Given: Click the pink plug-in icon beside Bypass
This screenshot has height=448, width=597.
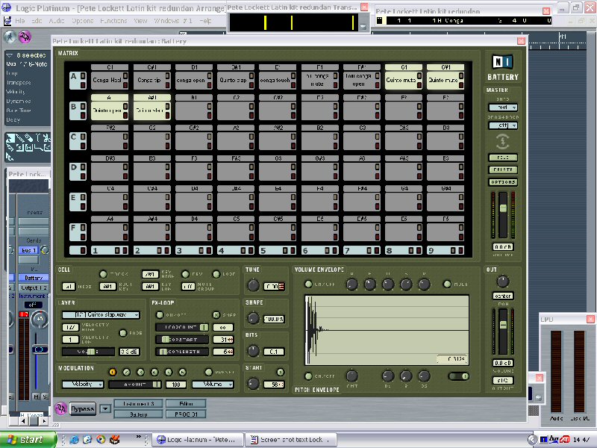Looking at the screenshot, I should tap(60, 408).
